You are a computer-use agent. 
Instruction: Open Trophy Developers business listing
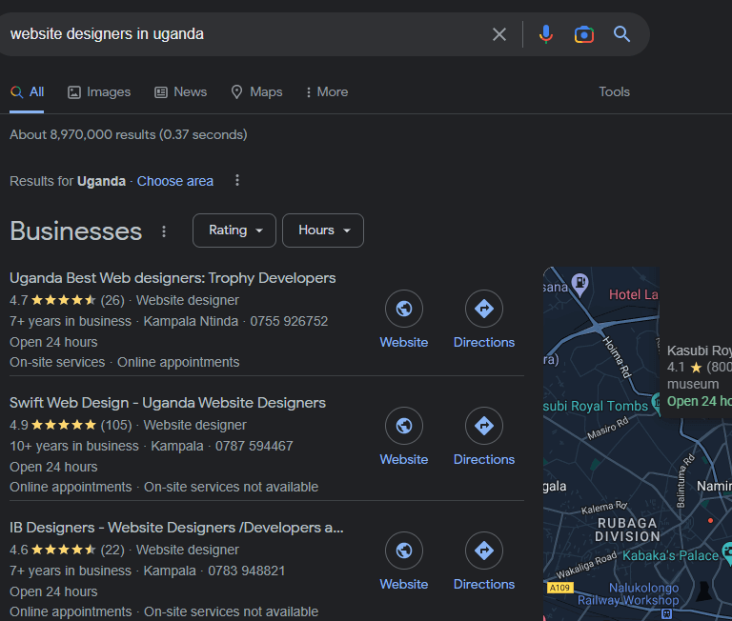pos(173,278)
